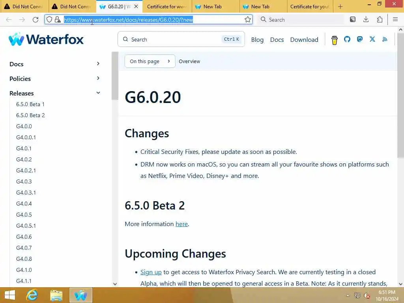Image resolution: width=404 pixels, height=303 pixels.
Task: Click the network tray icon
Action: click(357, 295)
